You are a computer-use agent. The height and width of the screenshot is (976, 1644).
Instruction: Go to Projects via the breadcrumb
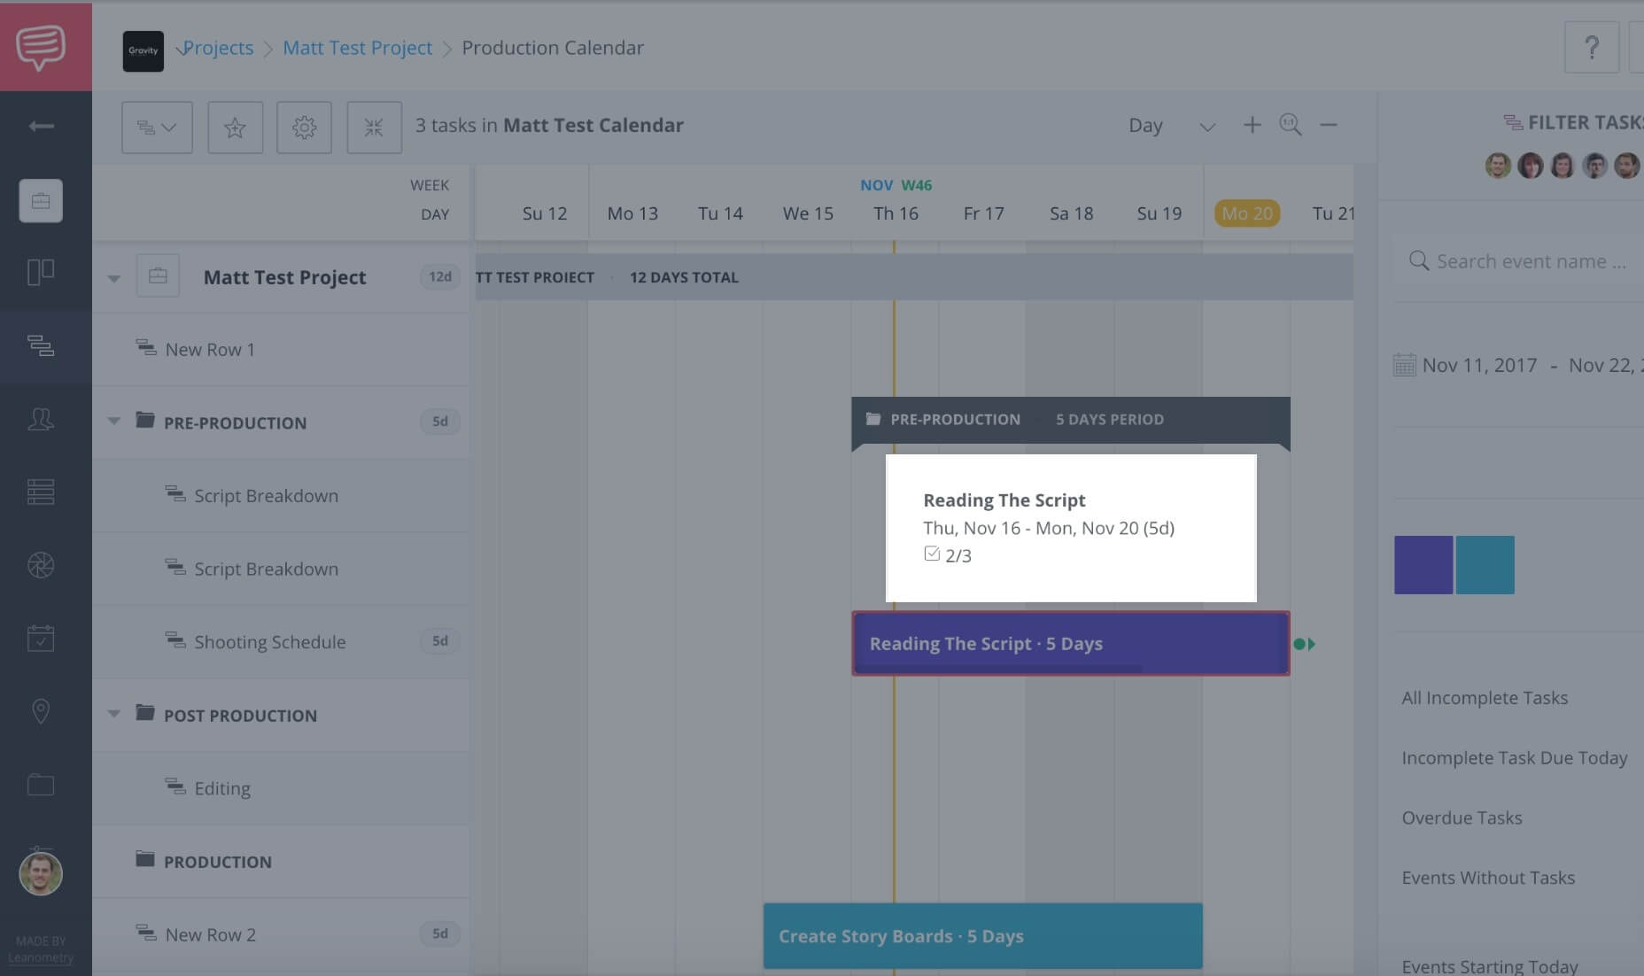tap(218, 47)
